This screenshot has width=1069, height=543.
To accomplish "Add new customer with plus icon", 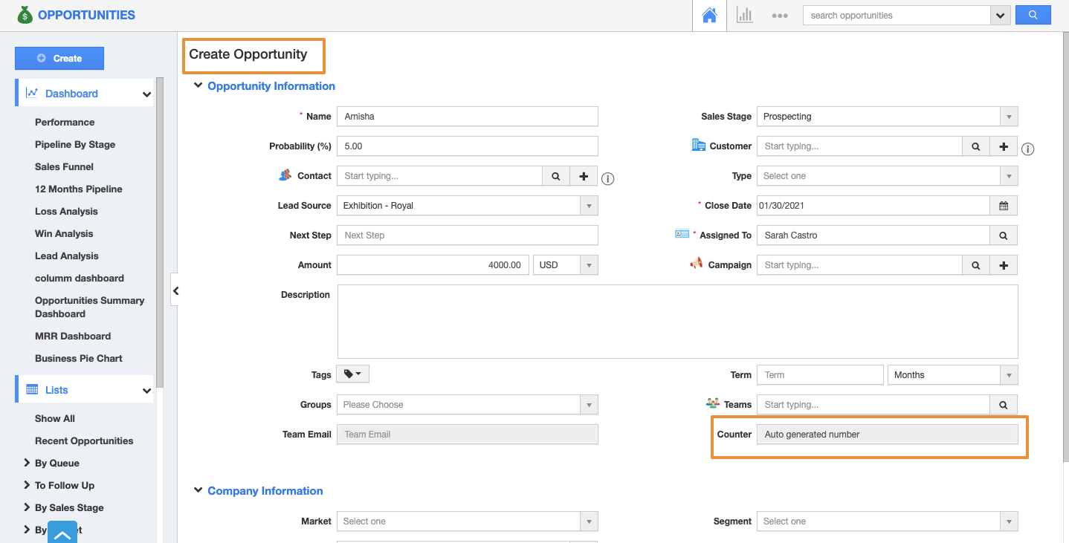I will click(1004, 146).
